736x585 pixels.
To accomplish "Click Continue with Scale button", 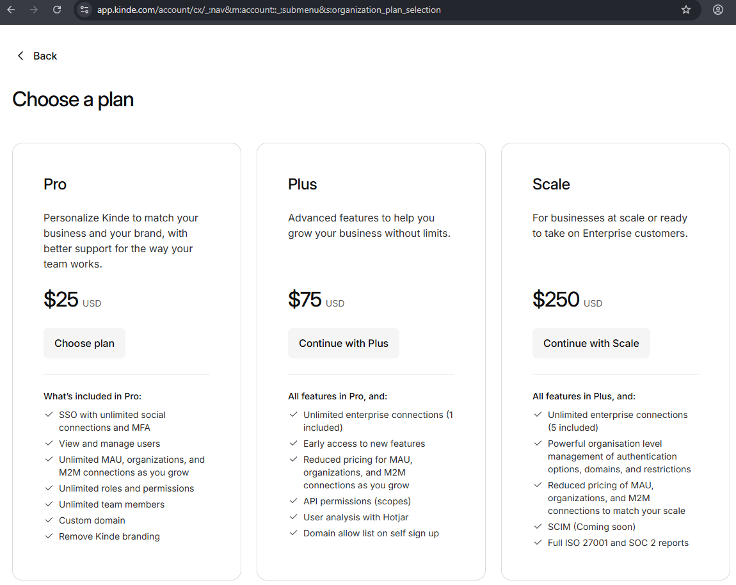I will tap(591, 343).
